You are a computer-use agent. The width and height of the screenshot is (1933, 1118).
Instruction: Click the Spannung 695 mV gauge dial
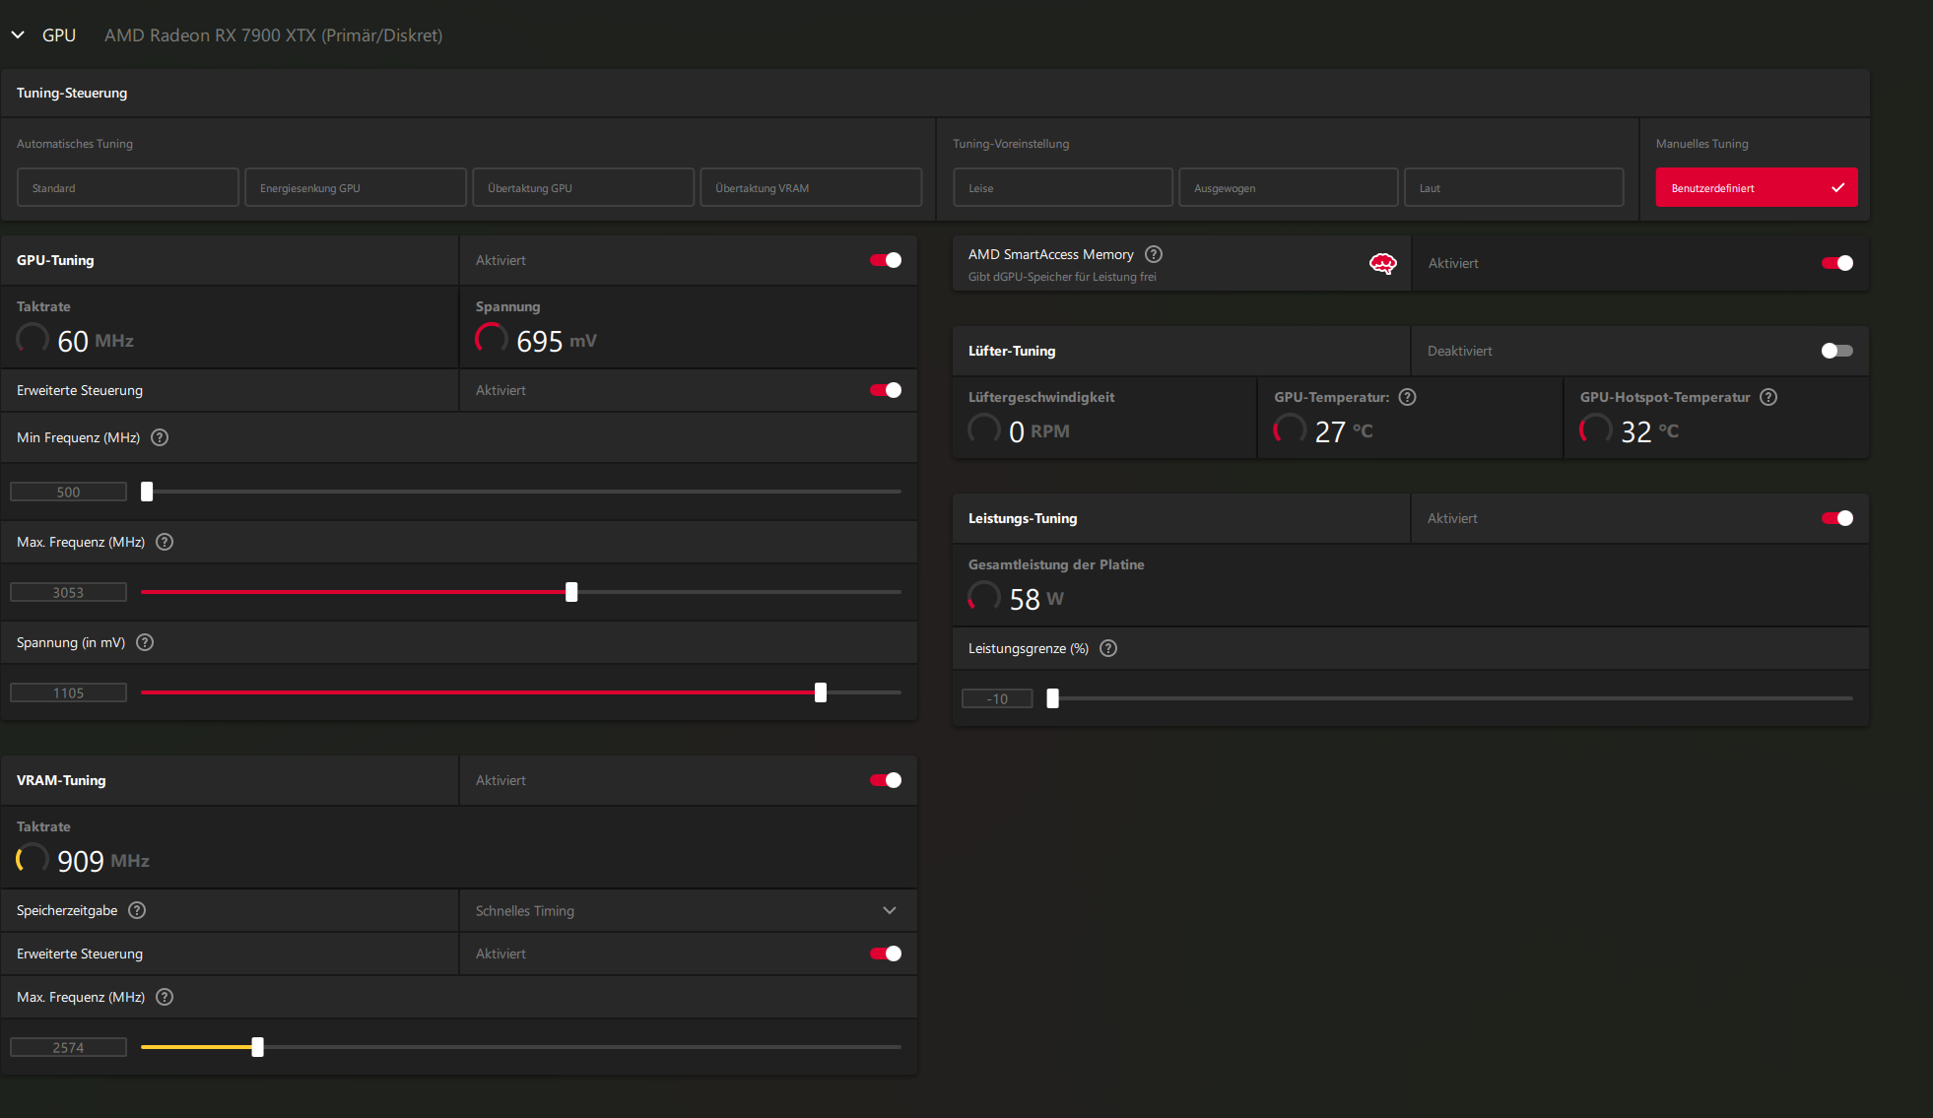492,339
